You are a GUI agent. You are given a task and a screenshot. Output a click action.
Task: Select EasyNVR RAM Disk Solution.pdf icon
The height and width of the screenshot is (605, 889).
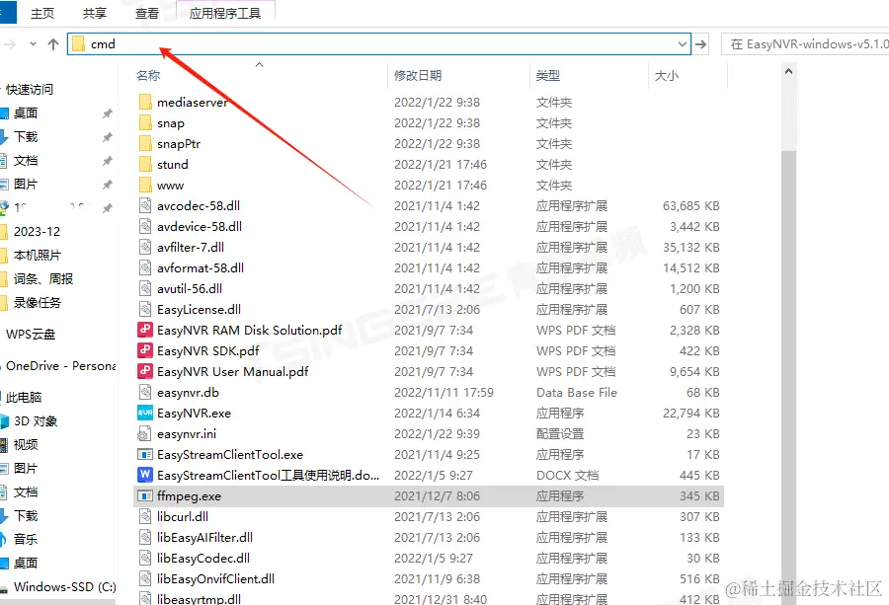[145, 330]
